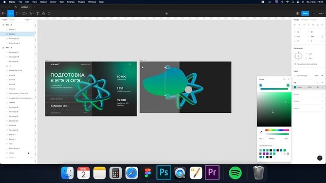
Task: Select the Pen tool
Action: [31, 14]
